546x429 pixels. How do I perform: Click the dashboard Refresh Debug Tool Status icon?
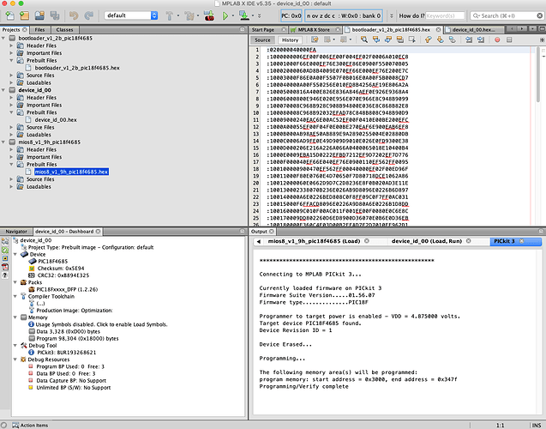pyautogui.click(x=5, y=250)
